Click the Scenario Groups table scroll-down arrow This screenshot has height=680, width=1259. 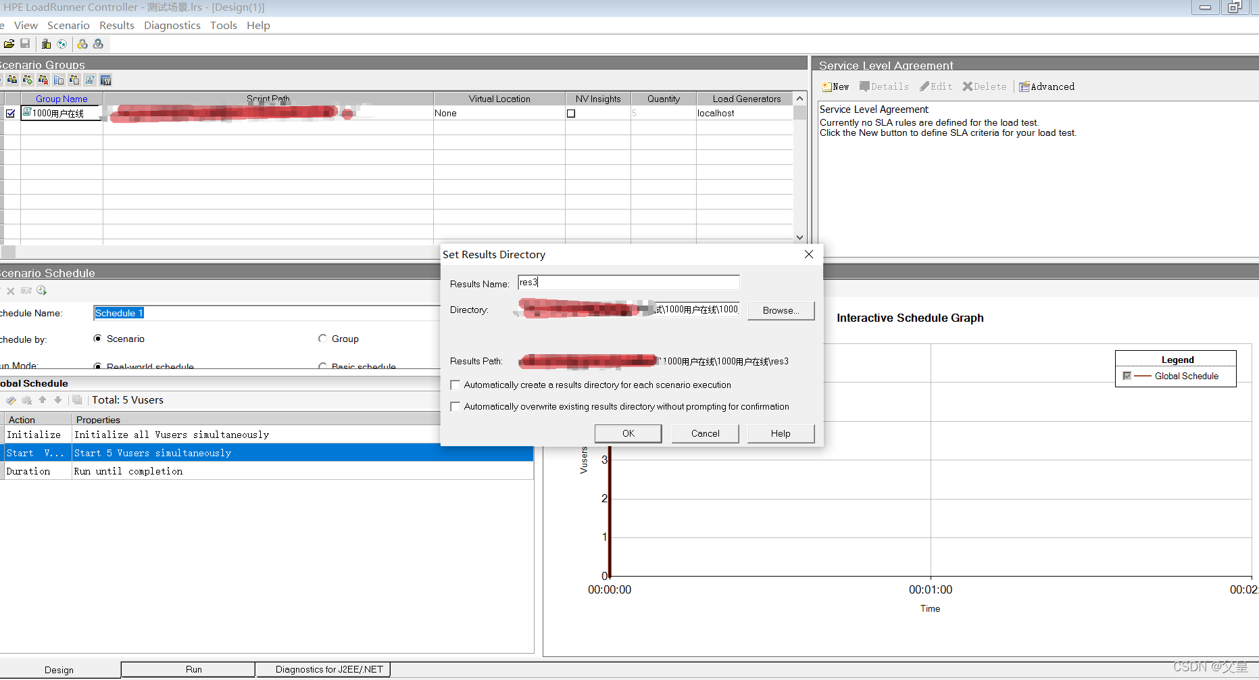(800, 237)
